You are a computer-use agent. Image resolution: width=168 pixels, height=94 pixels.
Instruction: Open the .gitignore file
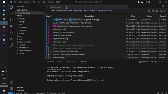(x=23, y=45)
